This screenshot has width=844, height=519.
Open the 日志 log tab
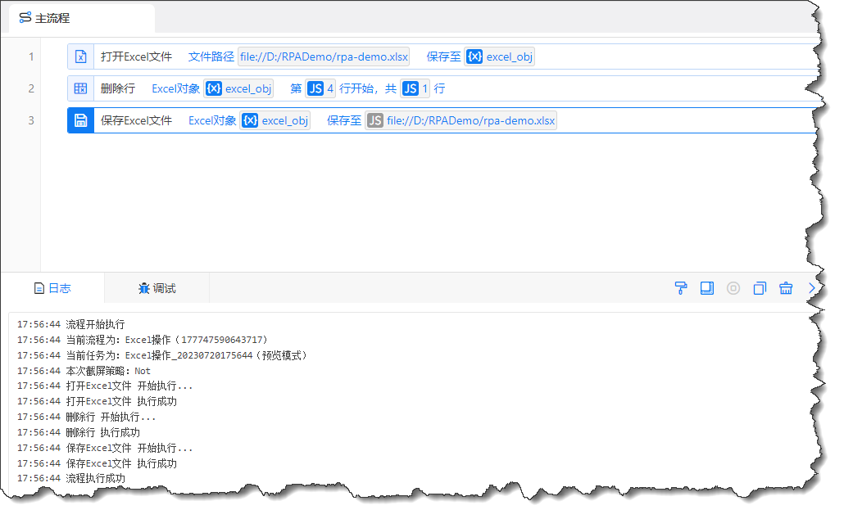pos(52,288)
